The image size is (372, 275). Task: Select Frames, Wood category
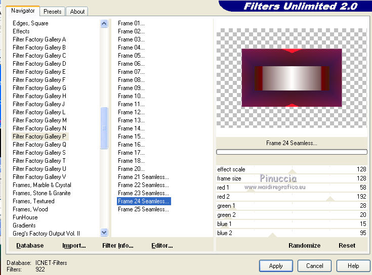pyautogui.click(x=30, y=209)
